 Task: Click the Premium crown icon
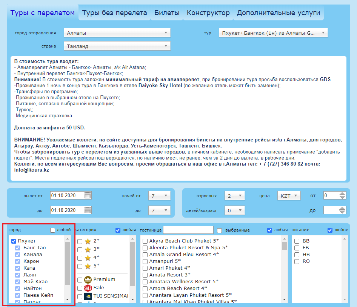pyautogui.click(x=88, y=279)
